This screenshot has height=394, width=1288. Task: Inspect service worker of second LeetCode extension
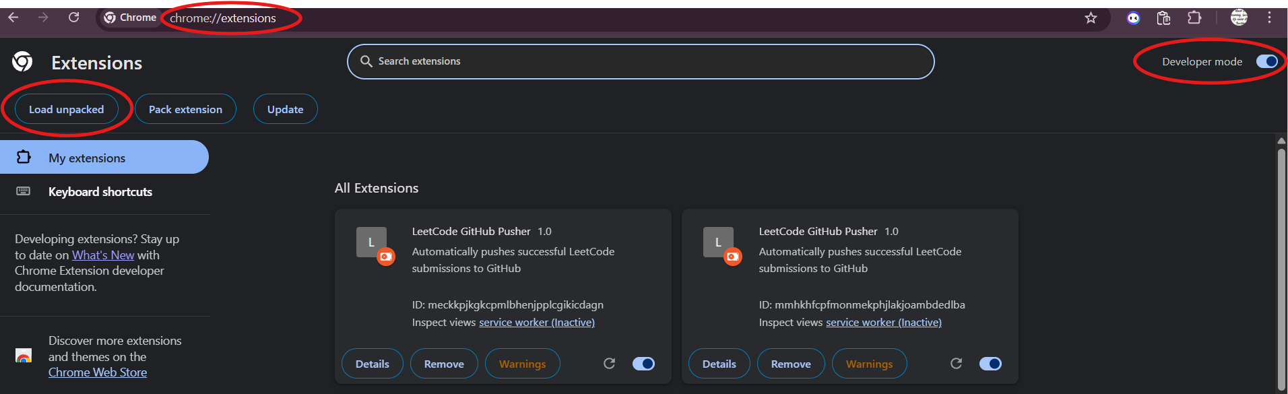[x=884, y=323]
